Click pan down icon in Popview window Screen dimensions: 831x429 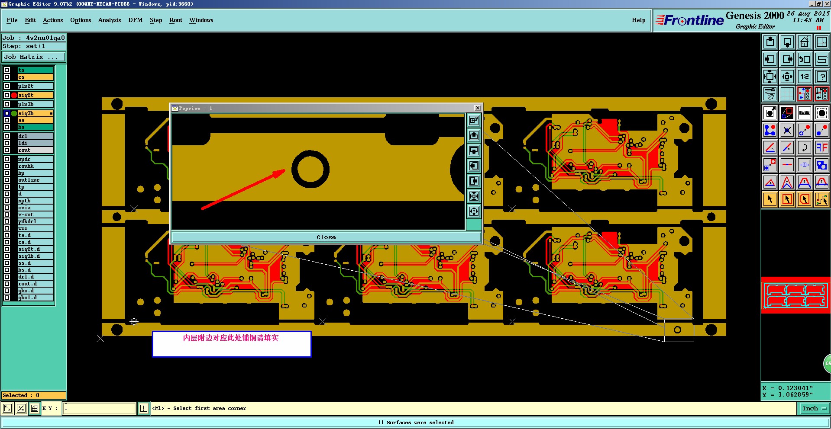[474, 151]
